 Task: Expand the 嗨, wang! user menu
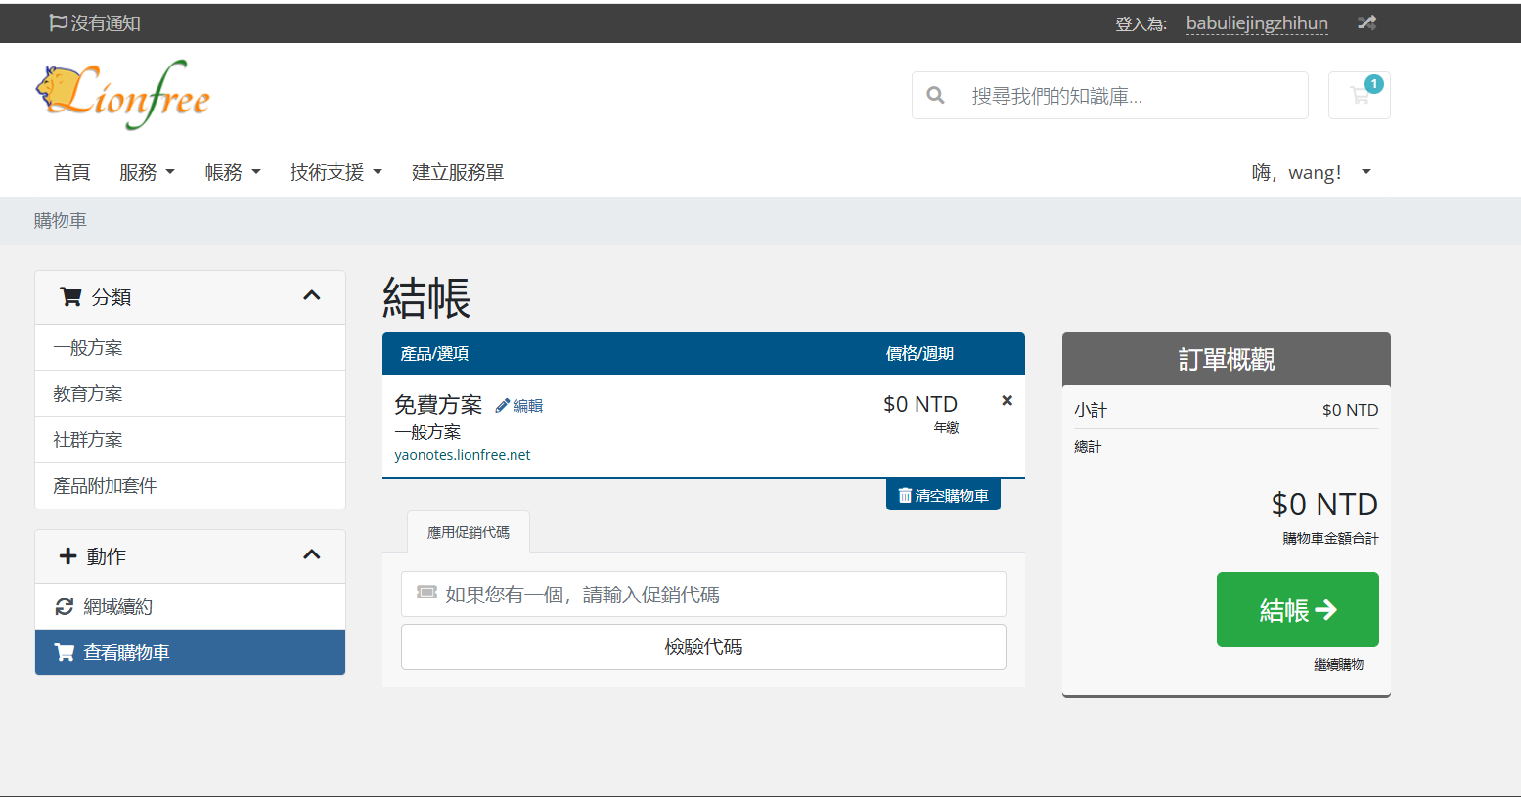click(1312, 173)
